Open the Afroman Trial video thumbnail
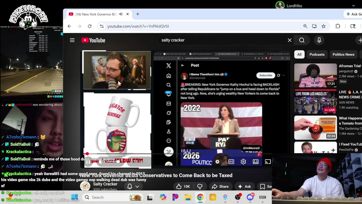Viewport: 362px width, 204px height. pos(315,75)
